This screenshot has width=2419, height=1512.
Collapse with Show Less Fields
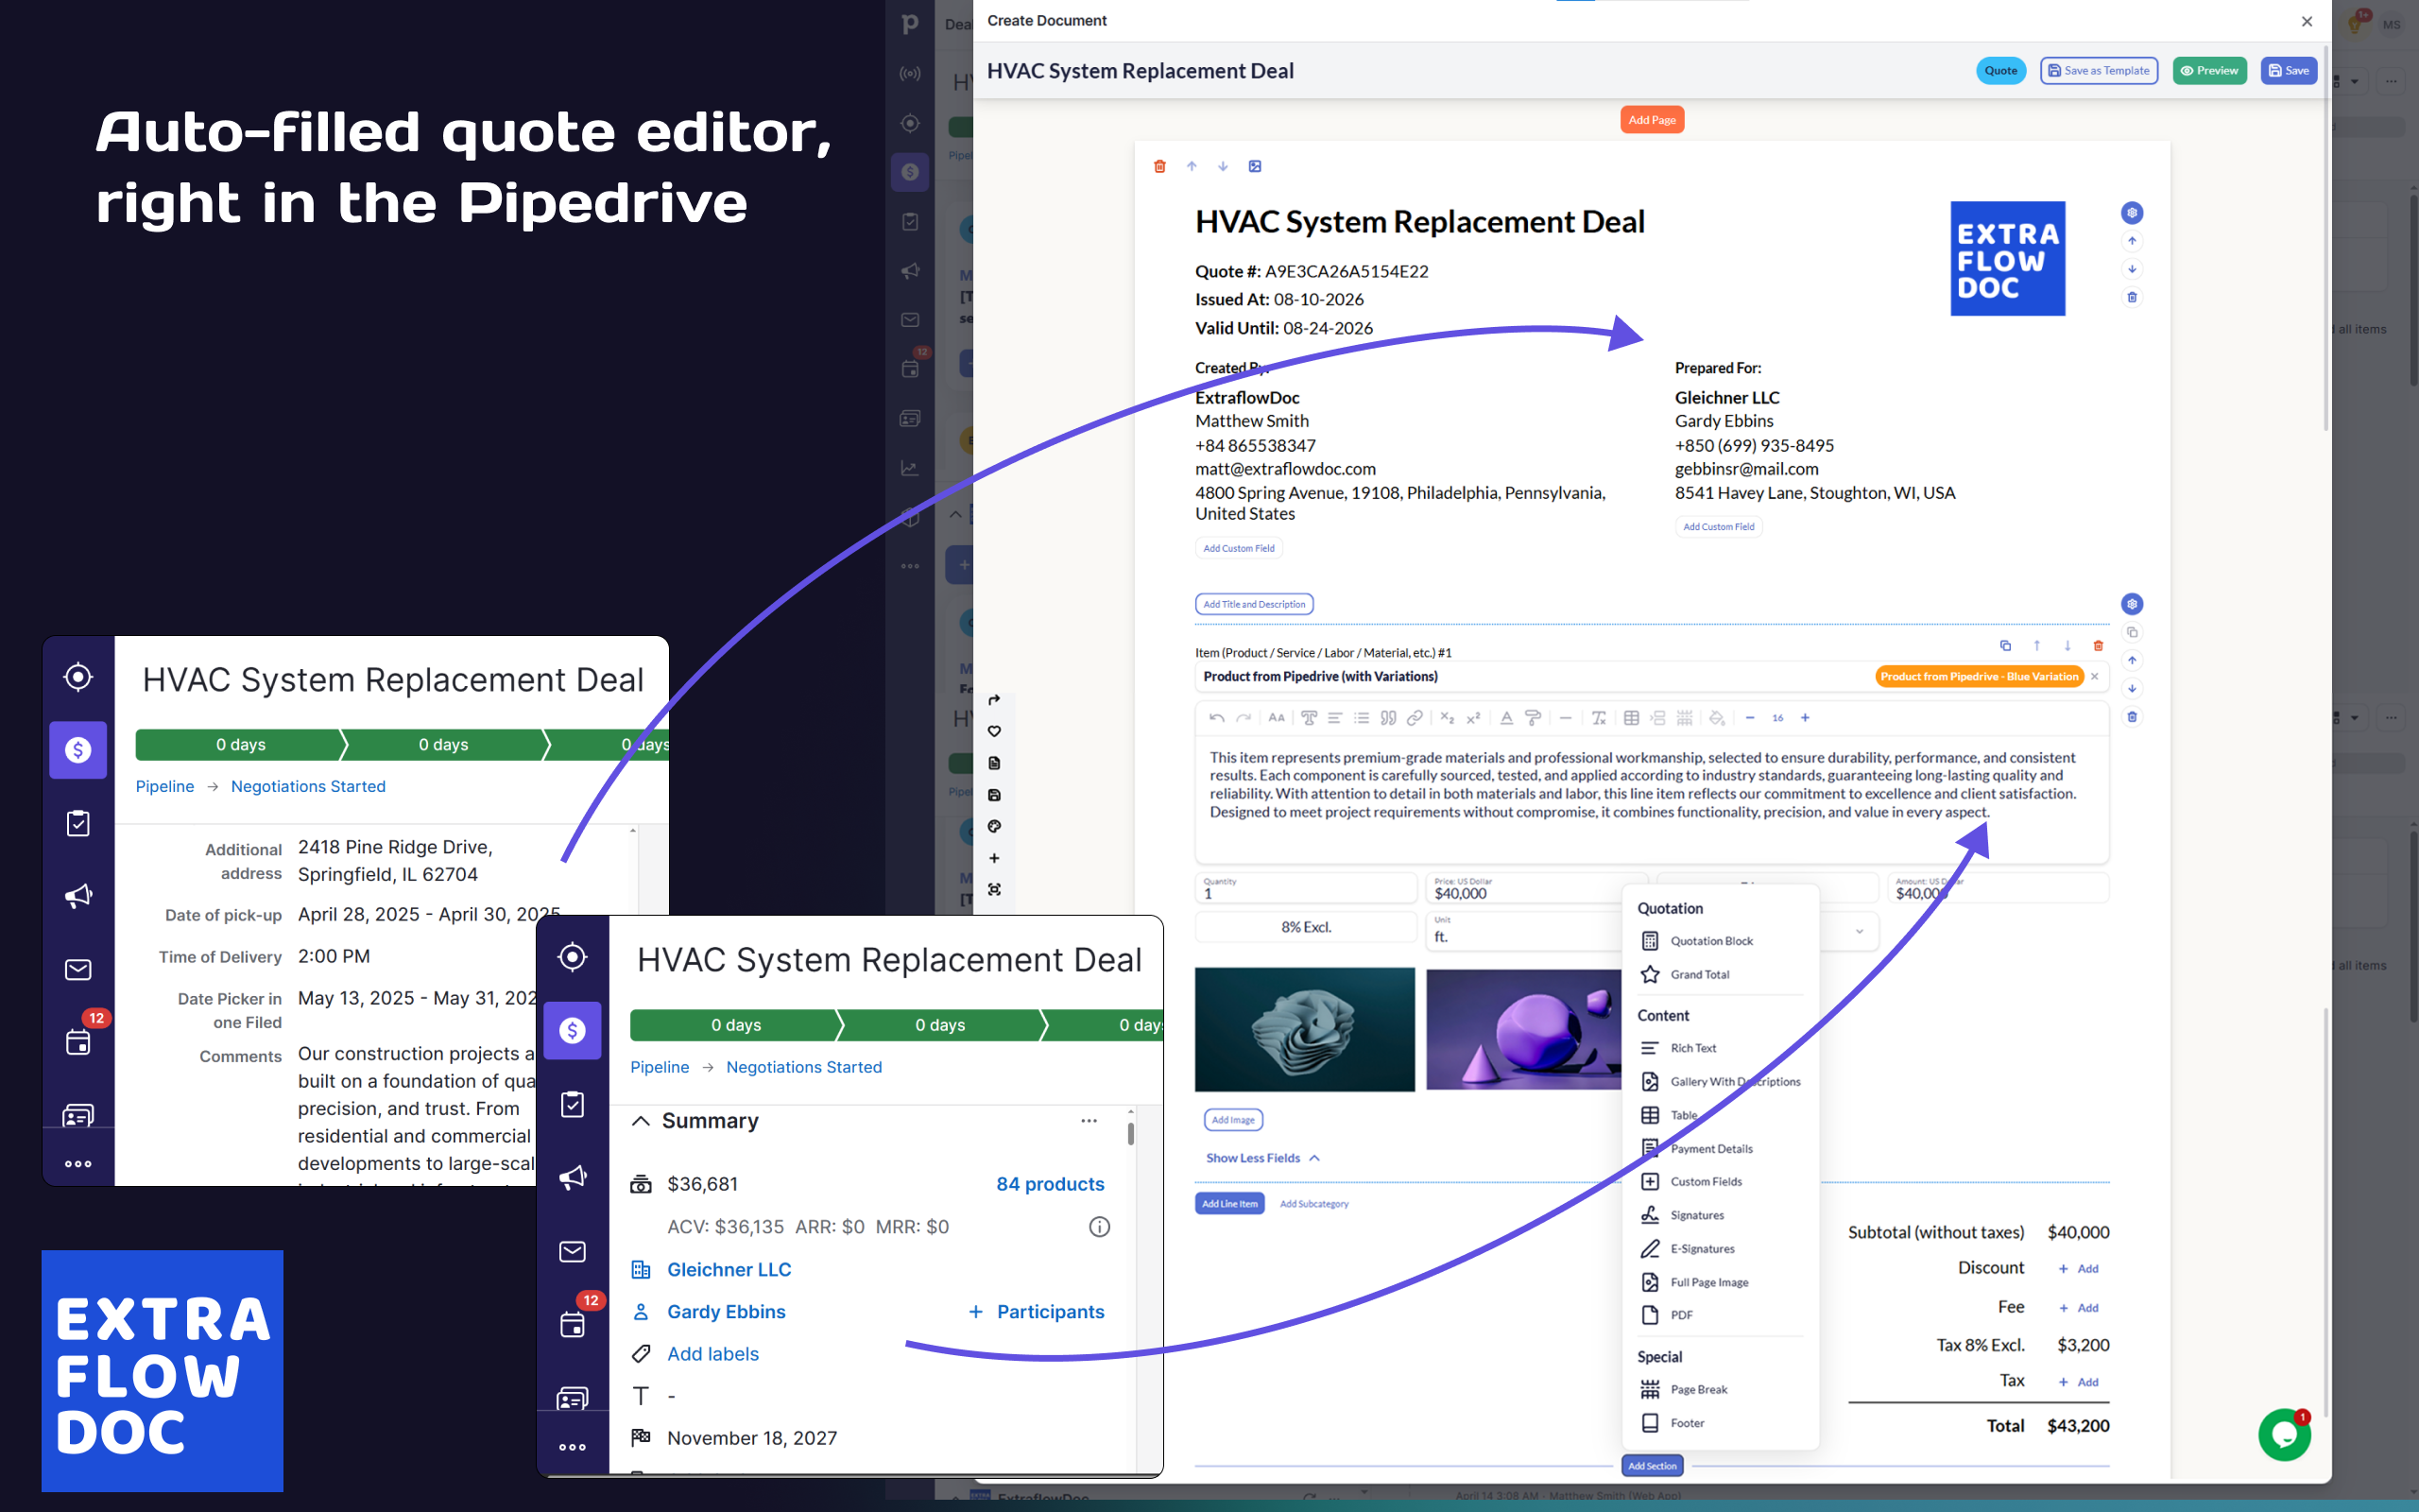point(1262,1157)
